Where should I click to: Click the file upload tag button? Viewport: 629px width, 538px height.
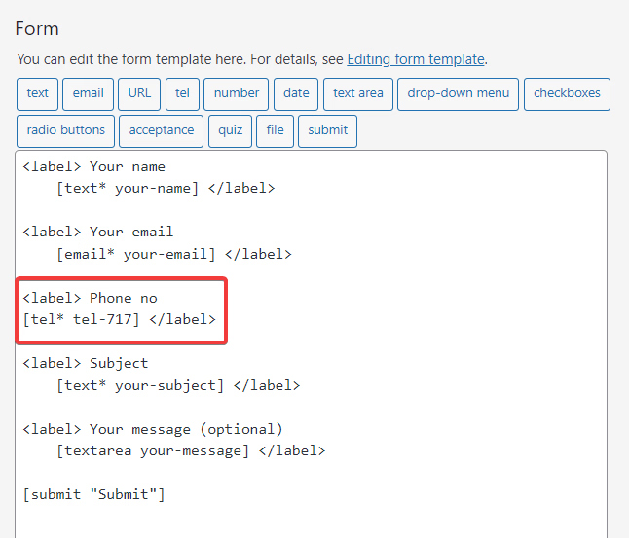[275, 131]
